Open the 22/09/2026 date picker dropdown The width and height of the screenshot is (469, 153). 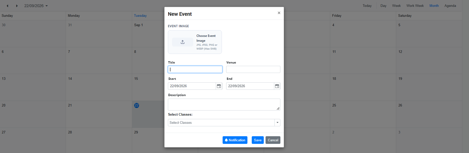click(36, 6)
